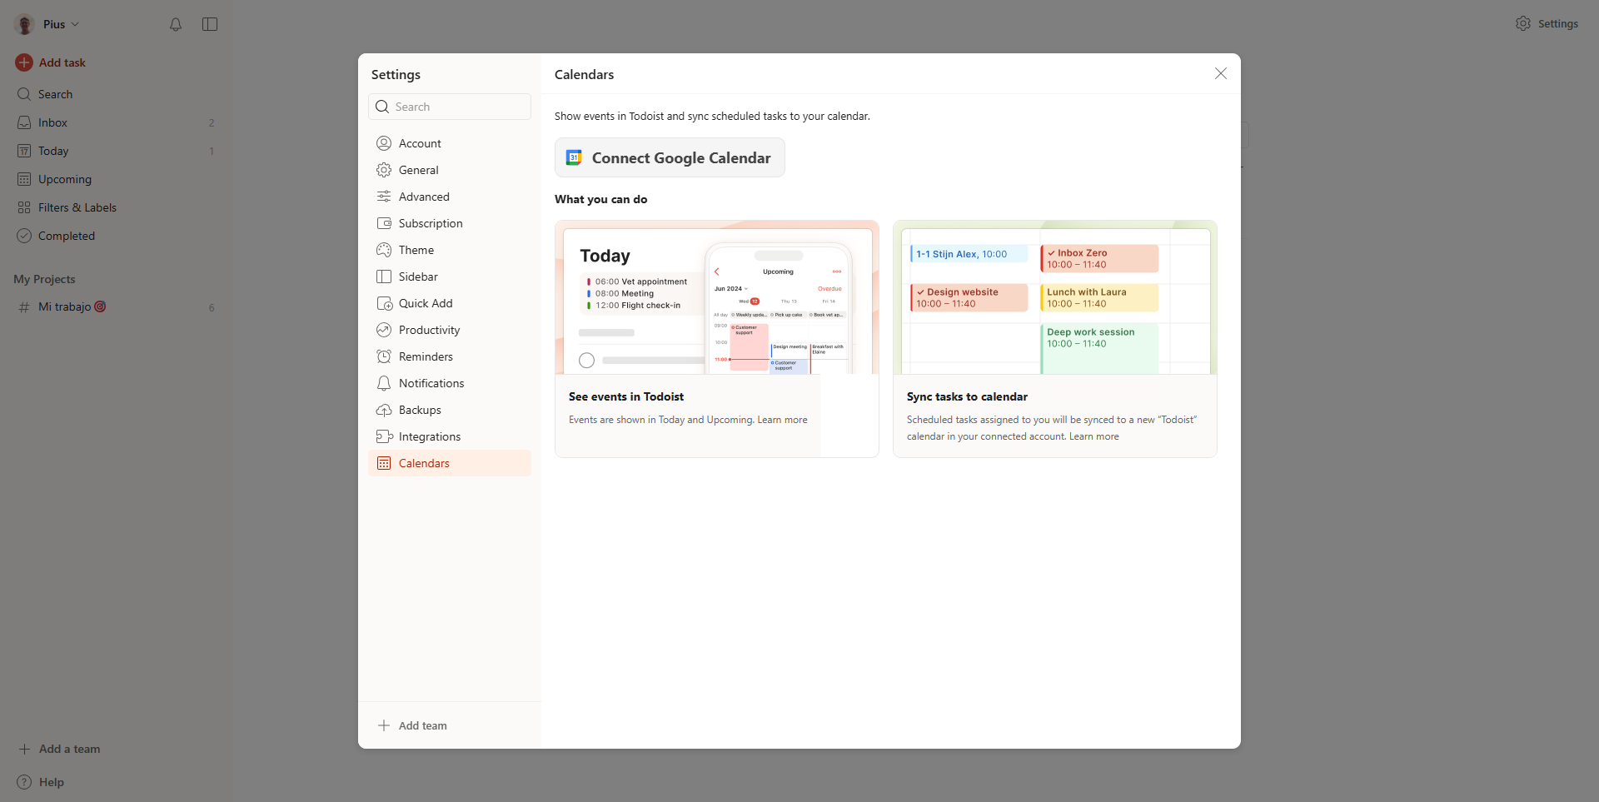
Task: Open Integrations settings via puzzle icon
Action: pyautogui.click(x=384, y=436)
